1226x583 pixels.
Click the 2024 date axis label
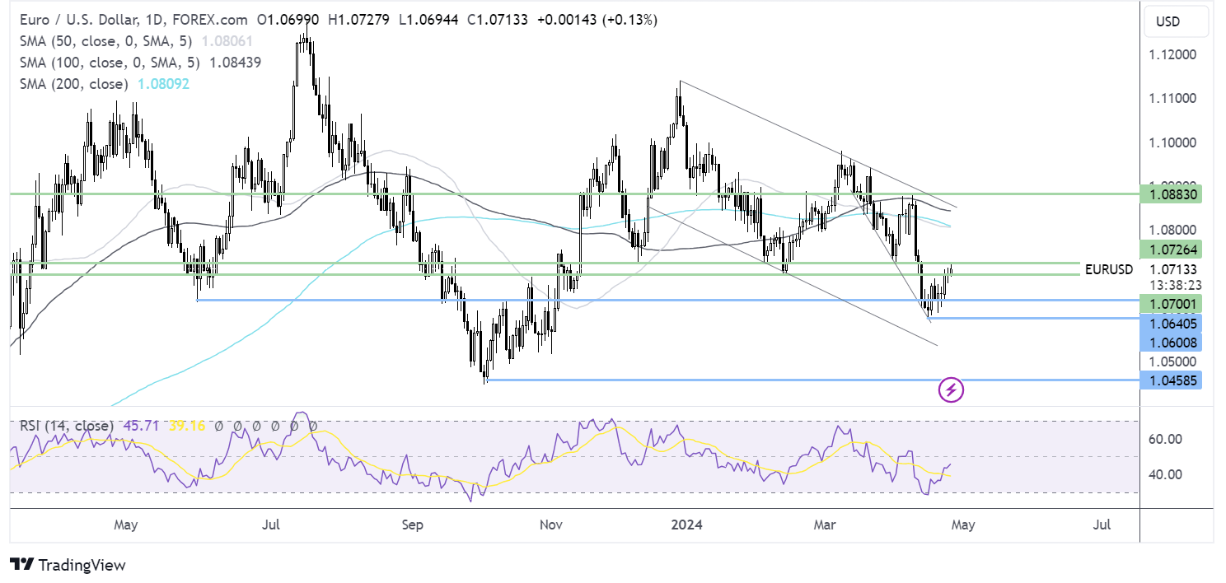(x=686, y=524)
